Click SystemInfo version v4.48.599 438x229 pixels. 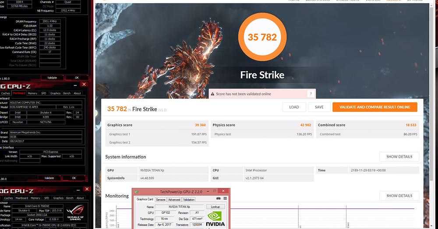[x=147, y=178]
